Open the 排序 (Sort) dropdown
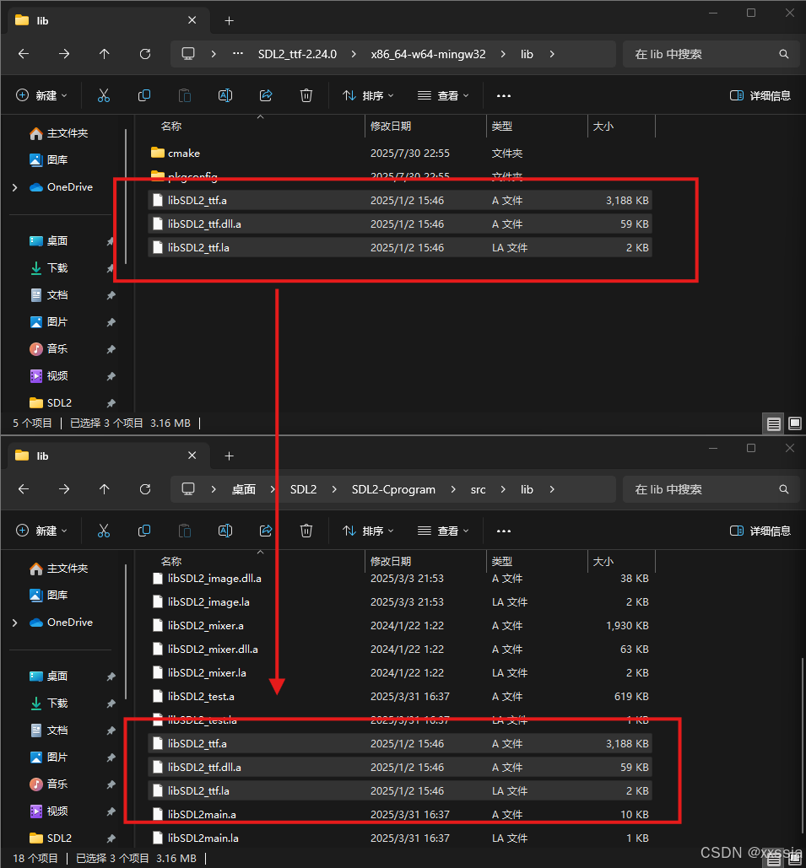Screen dimensions: 806x868 tap(366, 95)
